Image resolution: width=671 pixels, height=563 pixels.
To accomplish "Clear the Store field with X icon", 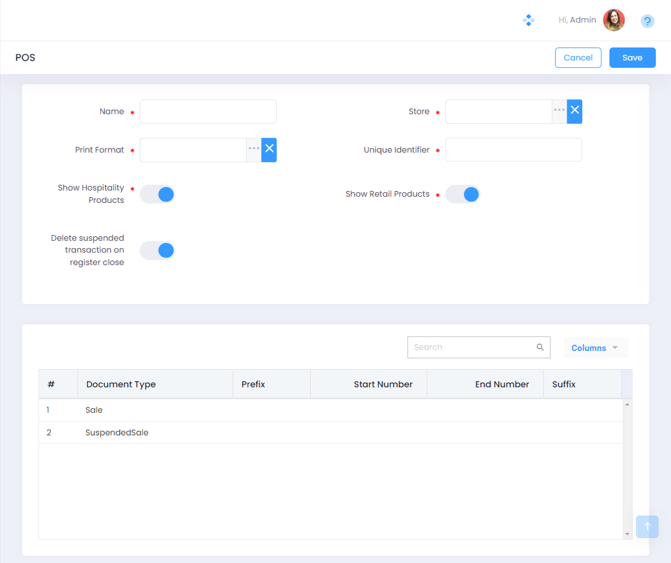I will 575,111.
